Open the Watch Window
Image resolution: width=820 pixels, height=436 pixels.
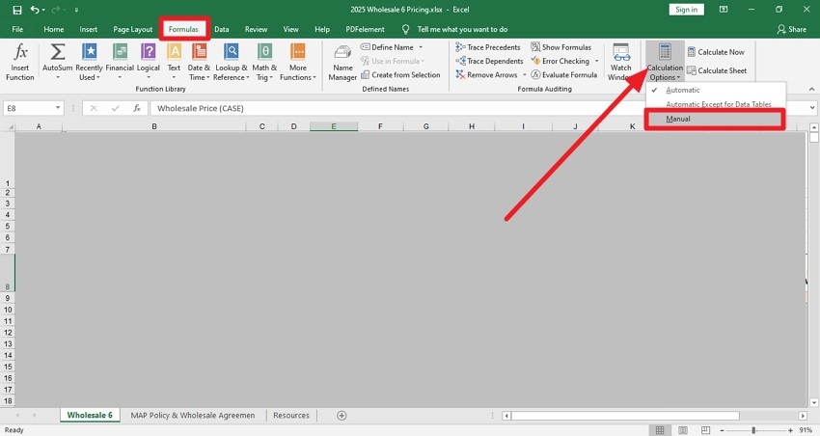tap(620, 62)
